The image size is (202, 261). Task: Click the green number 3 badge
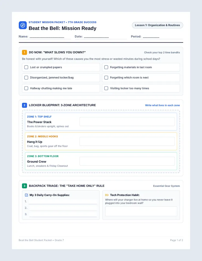click(24, 186)
